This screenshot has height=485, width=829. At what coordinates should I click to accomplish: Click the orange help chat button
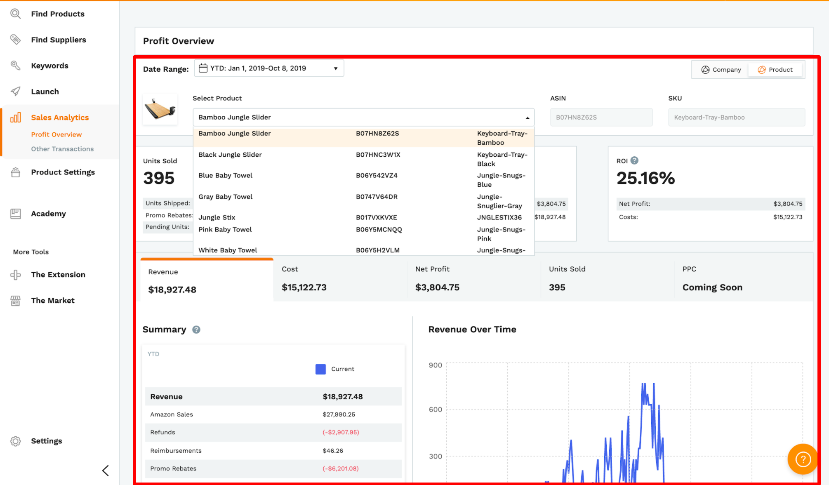pyautogui.click(x=803, y=459)
